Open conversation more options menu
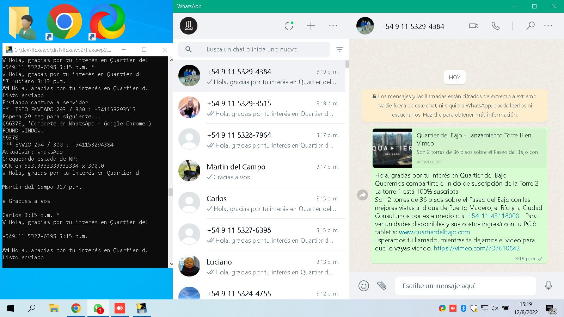This screenshot has height=317, width=564. (548, 26)
